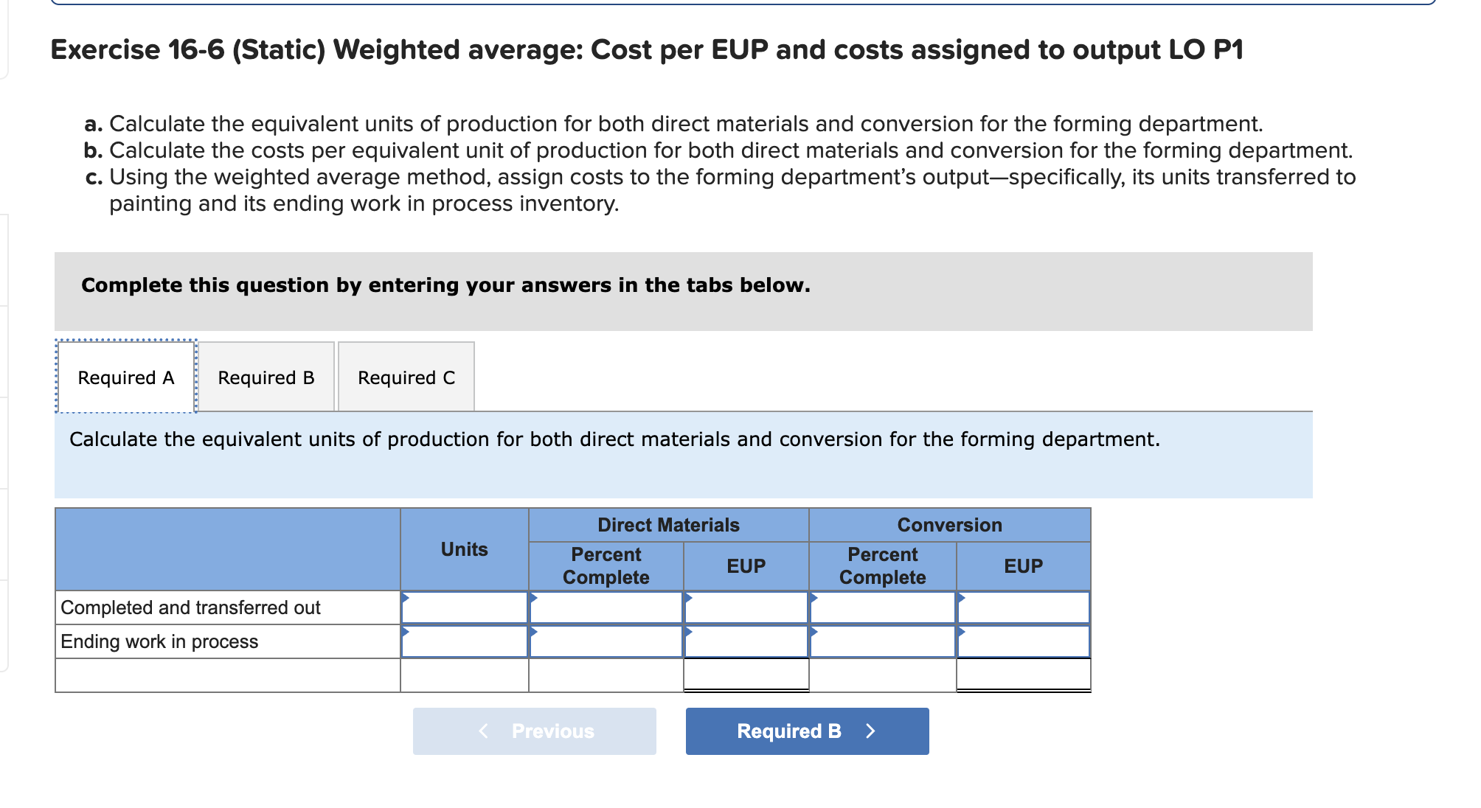
Task: Select Units cell for Completed and transferred out
Action: (465, 608)
